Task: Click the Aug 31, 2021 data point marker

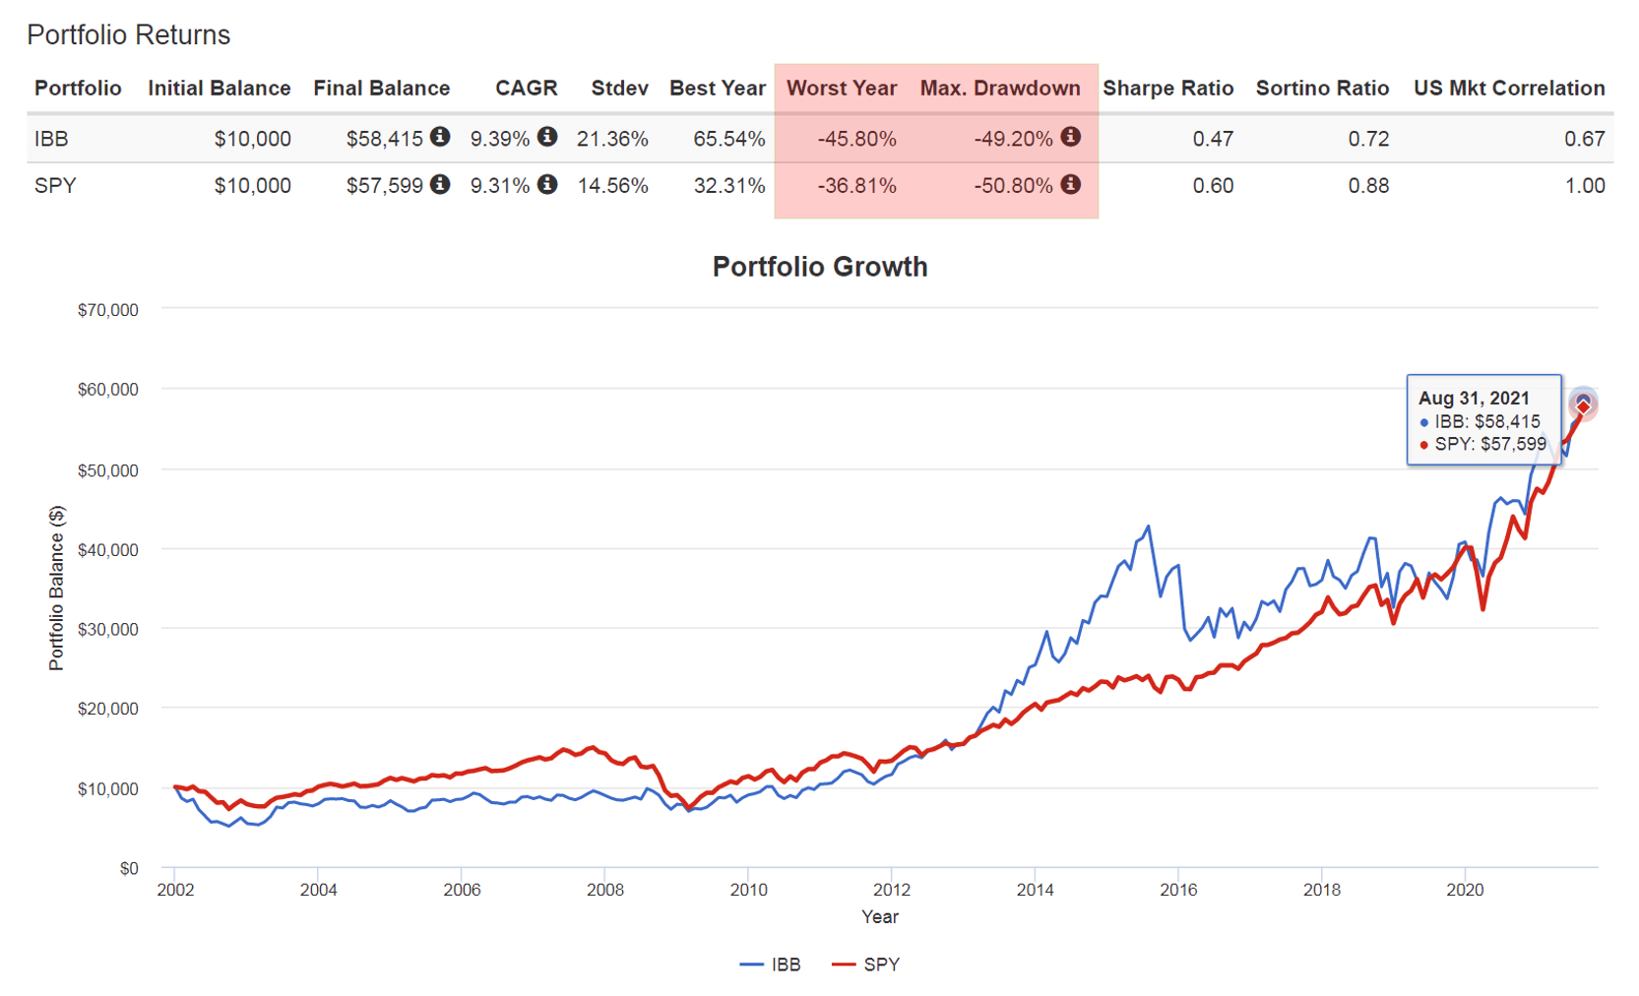Action: [1583, 404]
